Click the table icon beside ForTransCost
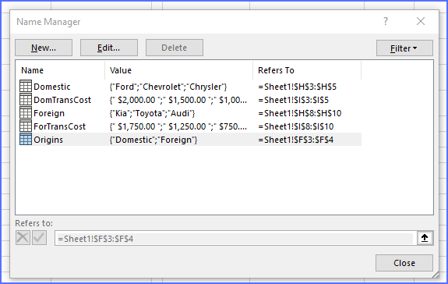Screen dimensions: 448x284 [x=26, y=126]
